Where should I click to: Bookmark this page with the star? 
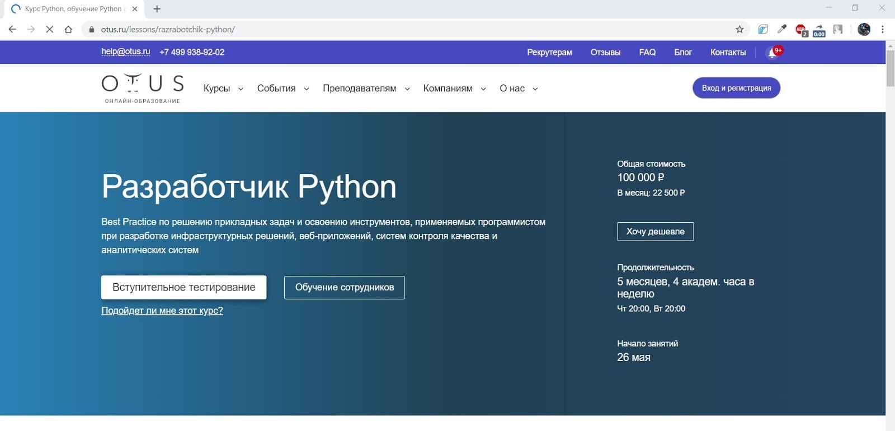739,29
